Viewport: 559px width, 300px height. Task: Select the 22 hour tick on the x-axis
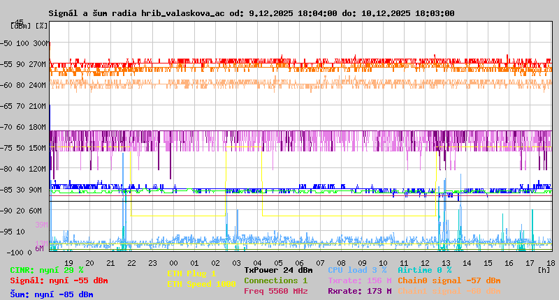[131, 262]
